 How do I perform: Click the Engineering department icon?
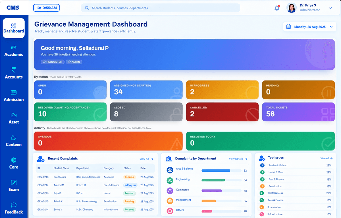(x=170, y=180)
